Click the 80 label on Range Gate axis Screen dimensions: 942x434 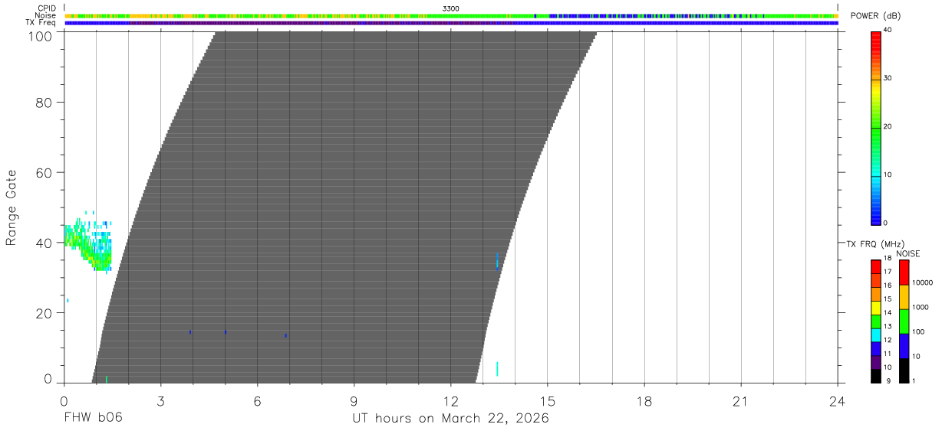point(44,102)
